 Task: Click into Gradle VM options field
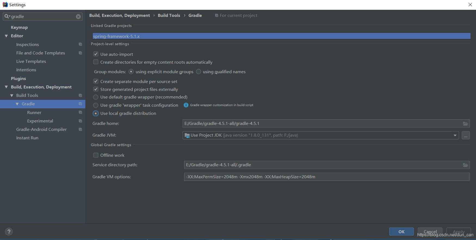[x=327, y=177]
